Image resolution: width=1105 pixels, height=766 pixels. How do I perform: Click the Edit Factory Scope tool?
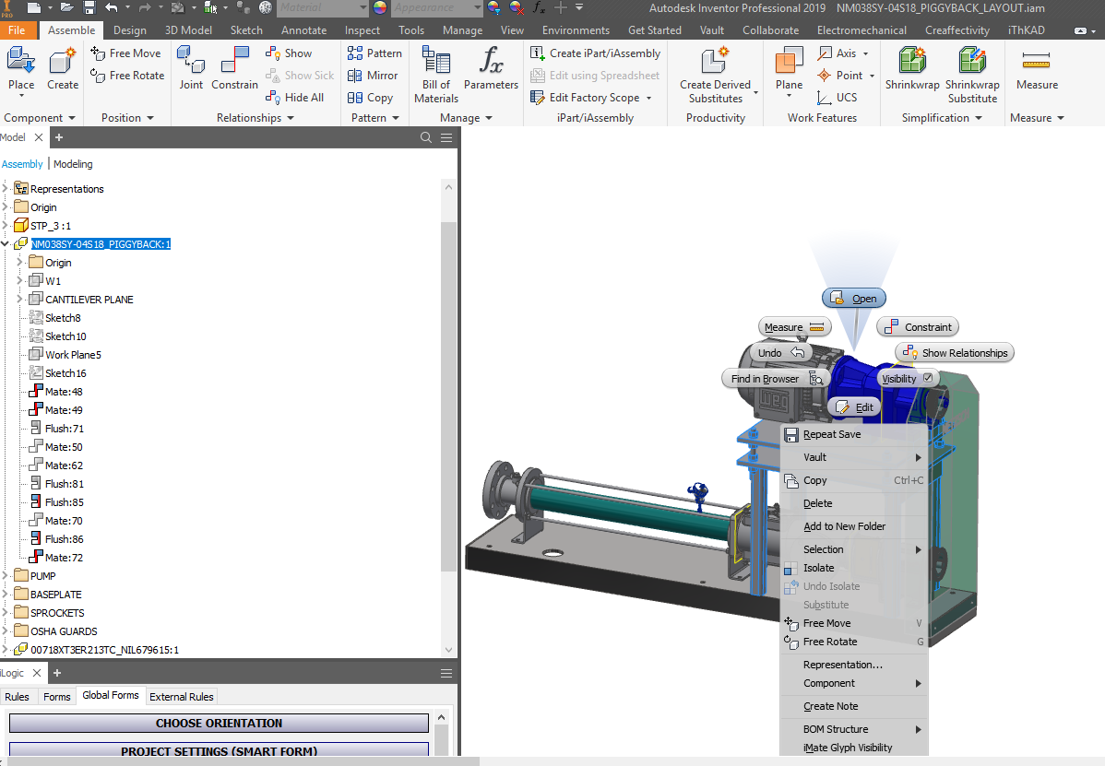[x=590, y=97]
